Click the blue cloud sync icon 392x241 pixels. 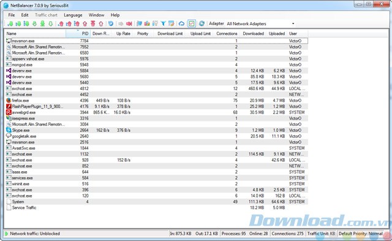pos(181,24)
